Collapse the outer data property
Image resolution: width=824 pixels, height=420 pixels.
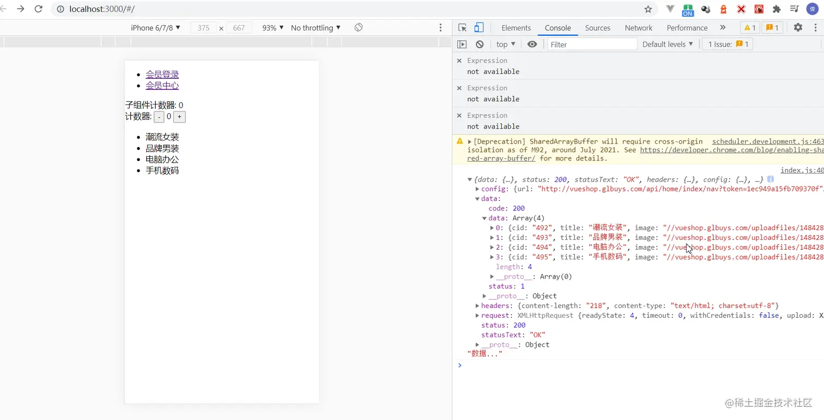pos(477,199)
